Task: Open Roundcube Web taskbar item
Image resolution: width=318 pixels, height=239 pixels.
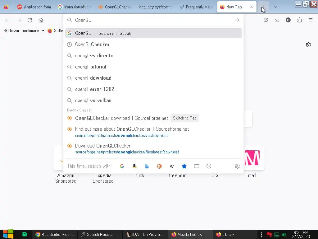Action: [x=55, y=234]
